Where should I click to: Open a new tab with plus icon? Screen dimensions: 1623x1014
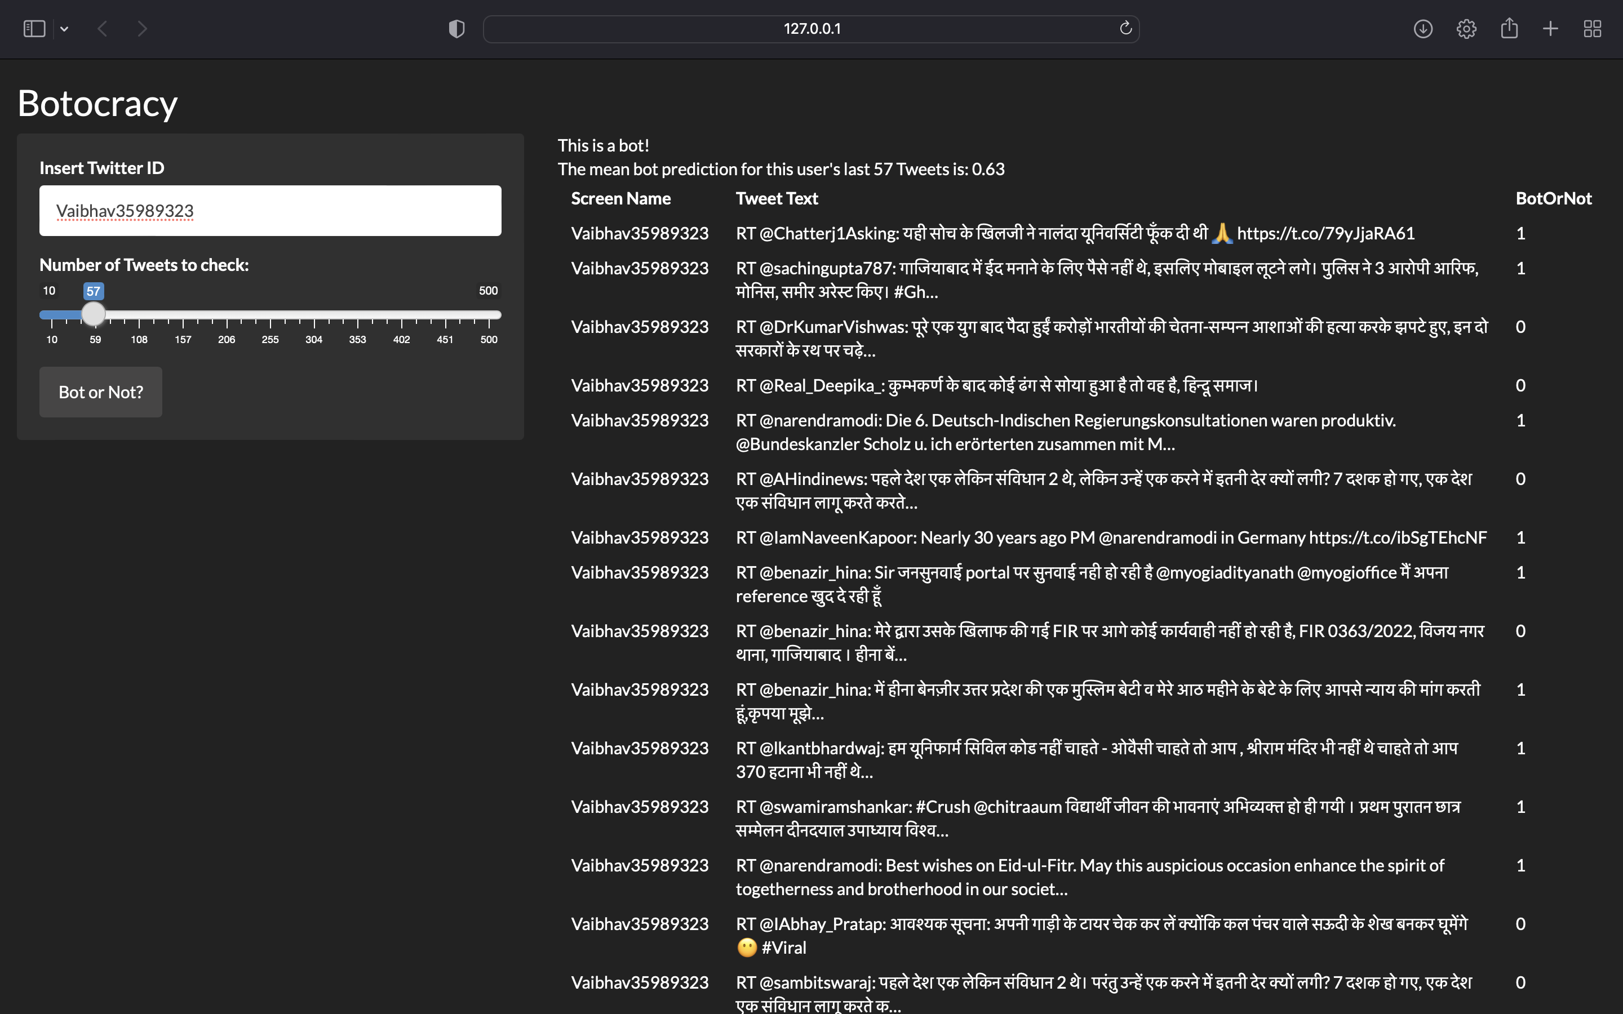coord(1550,29)
